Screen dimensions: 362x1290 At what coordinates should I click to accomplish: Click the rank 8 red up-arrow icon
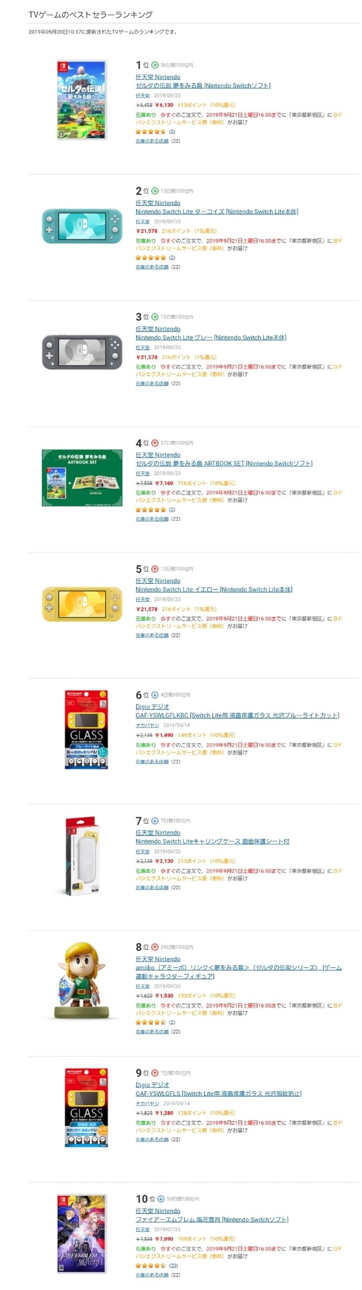154,946
